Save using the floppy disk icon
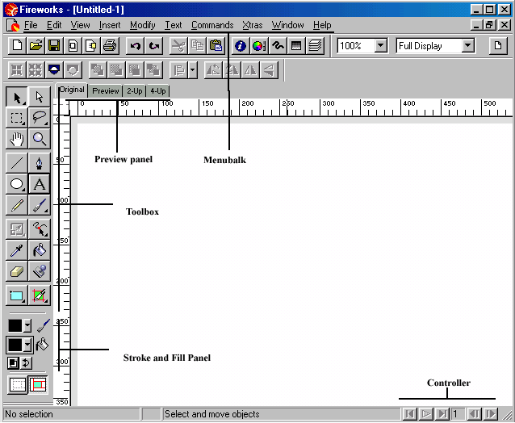Viewport: 515px width, 423px height. pos(54,46)
